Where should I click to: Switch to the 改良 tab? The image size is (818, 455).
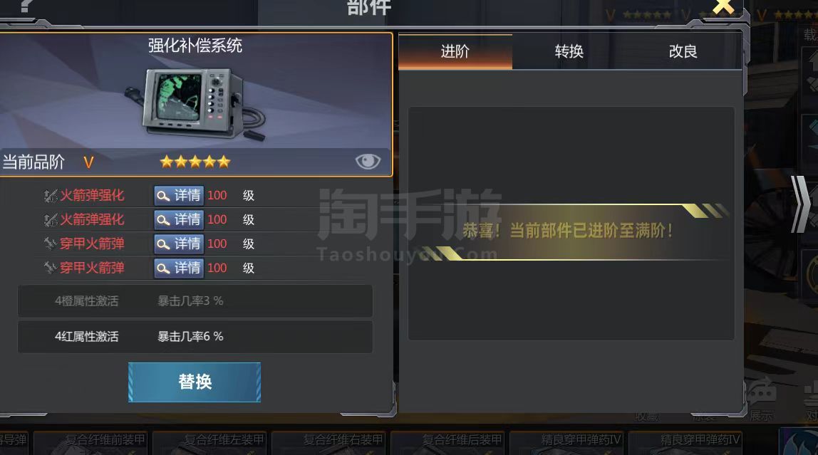[683, 51]
